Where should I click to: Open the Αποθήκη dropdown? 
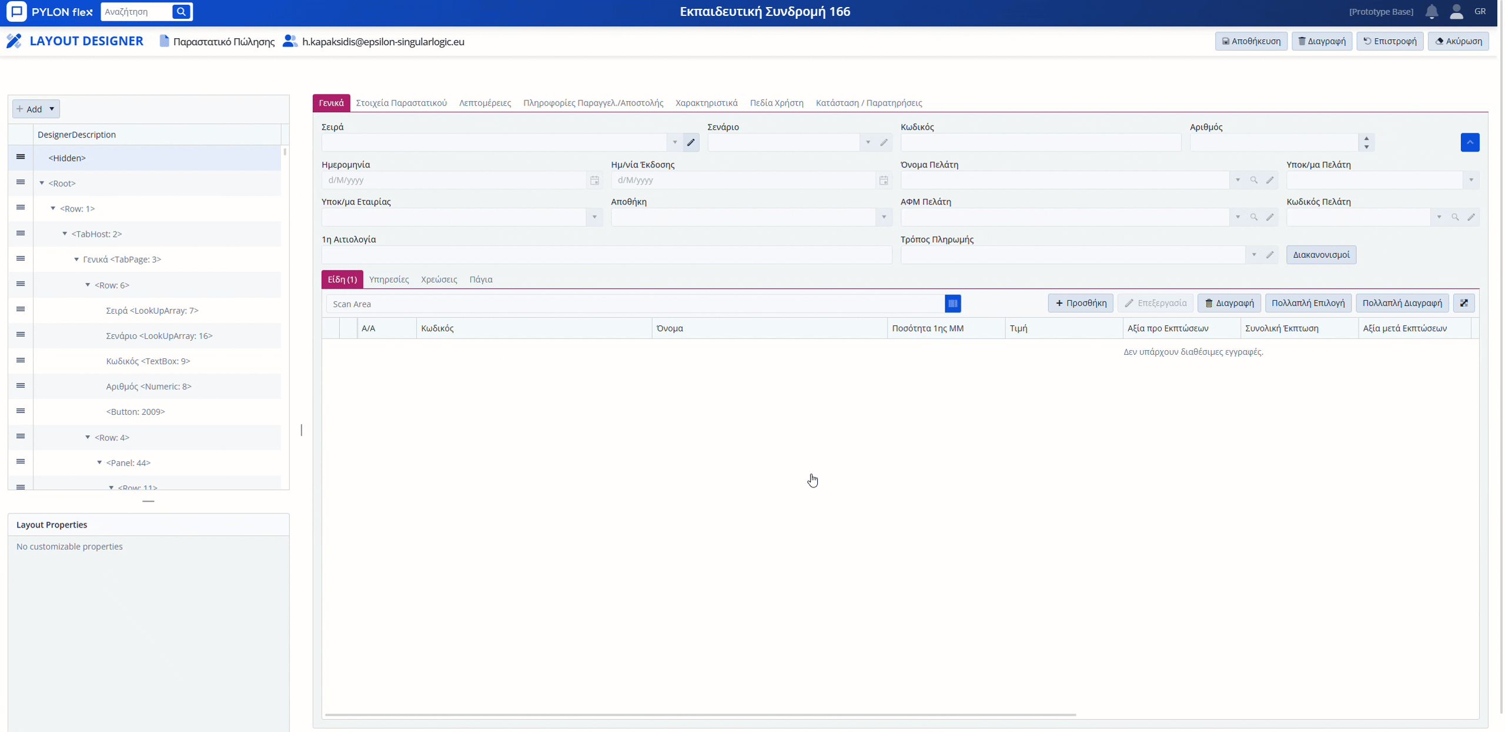tap(884, 217)
